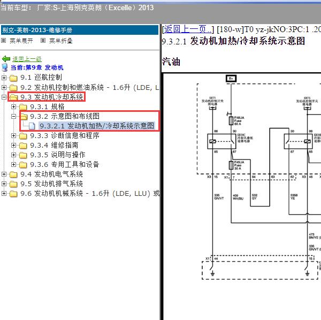Click 当前:第9章 发动机 heading text
Screen dimensions: 321x320
coord(37,67)
